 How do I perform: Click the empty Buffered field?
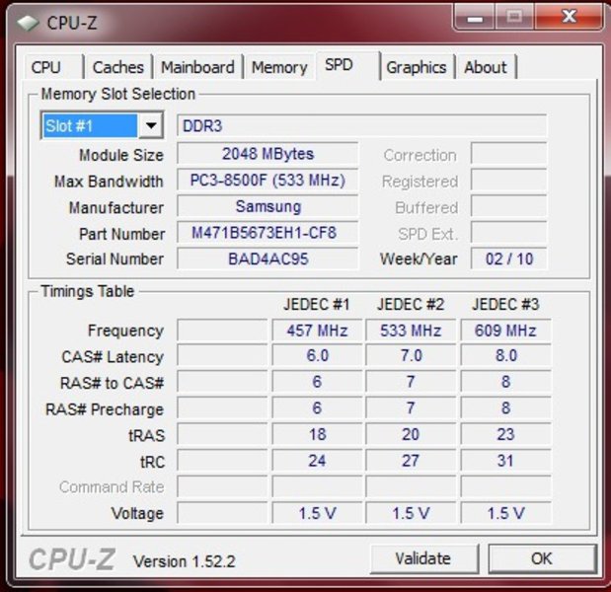pyautogui.click(x=508, y=206)
